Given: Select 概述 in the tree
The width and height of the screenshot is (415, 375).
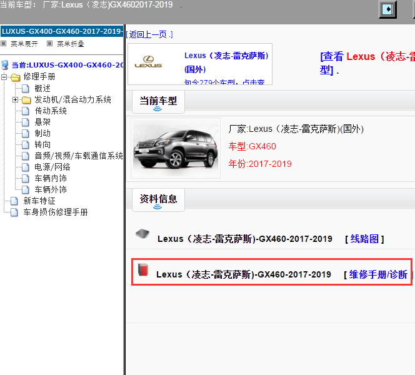Looking at the screenshot, I should [42, 88].
